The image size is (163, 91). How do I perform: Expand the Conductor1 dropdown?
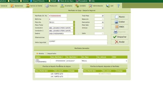point(74,28)
